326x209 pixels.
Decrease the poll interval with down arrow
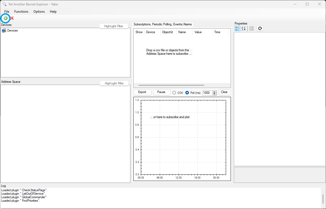coord(214,94)
